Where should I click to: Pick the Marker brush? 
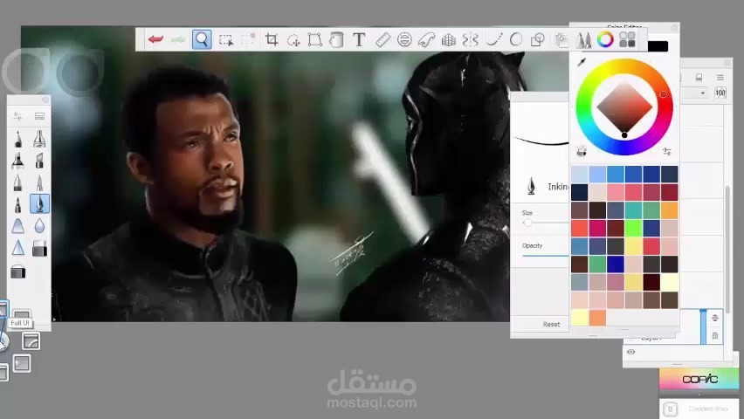[x=18, y=161]
